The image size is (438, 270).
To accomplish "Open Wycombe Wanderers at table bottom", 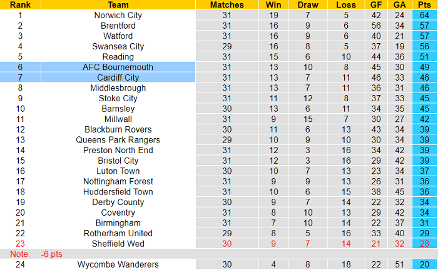I will [118, 264].
